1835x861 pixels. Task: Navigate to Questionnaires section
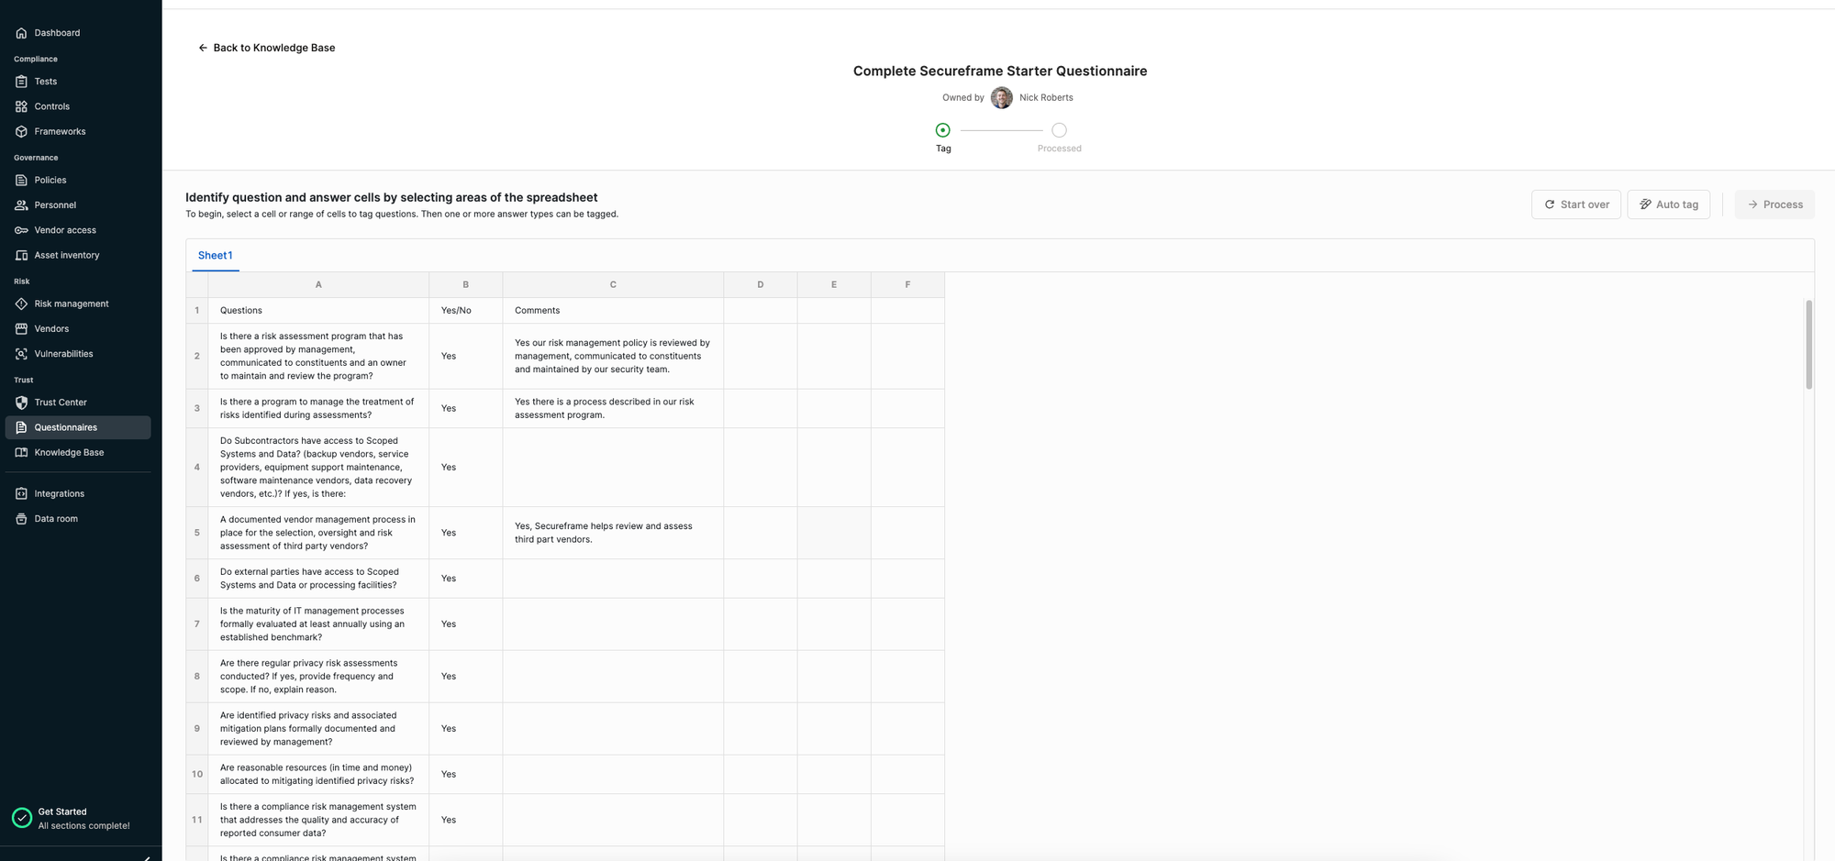(78, 427)
